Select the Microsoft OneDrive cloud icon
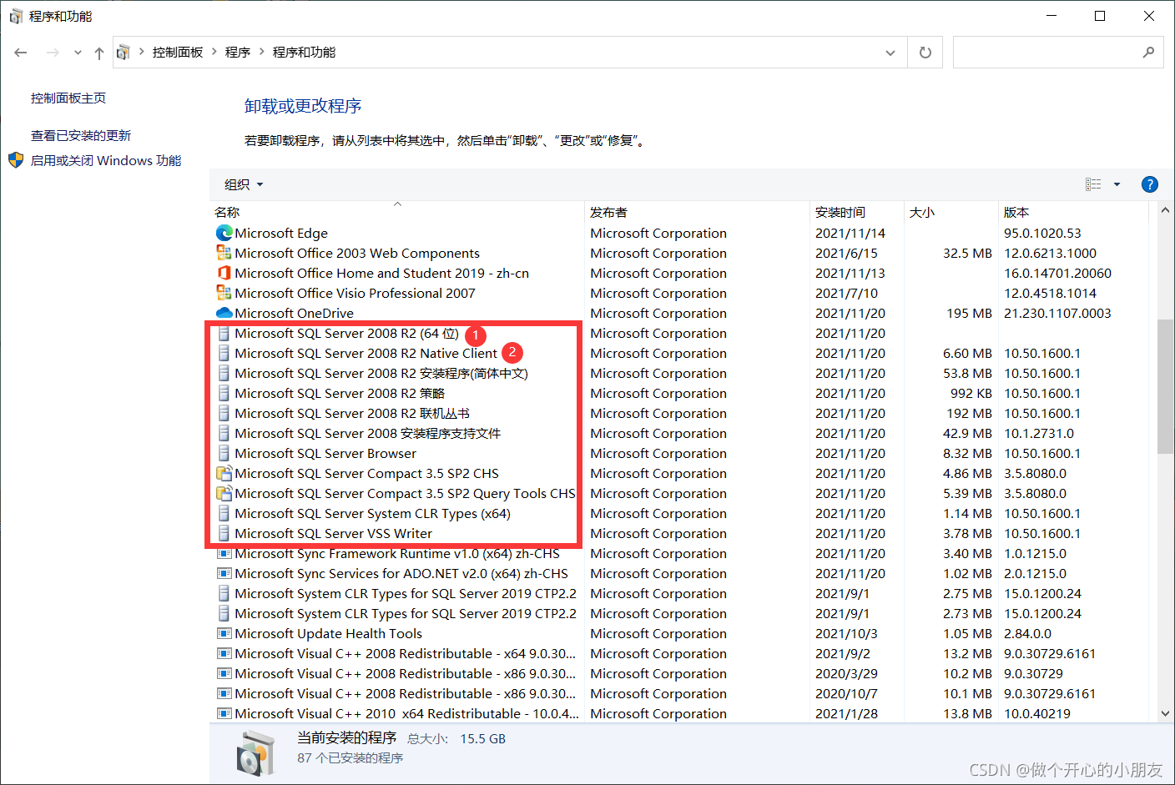1175x785 pixels. pyautogui.click(x=224, y=313)
